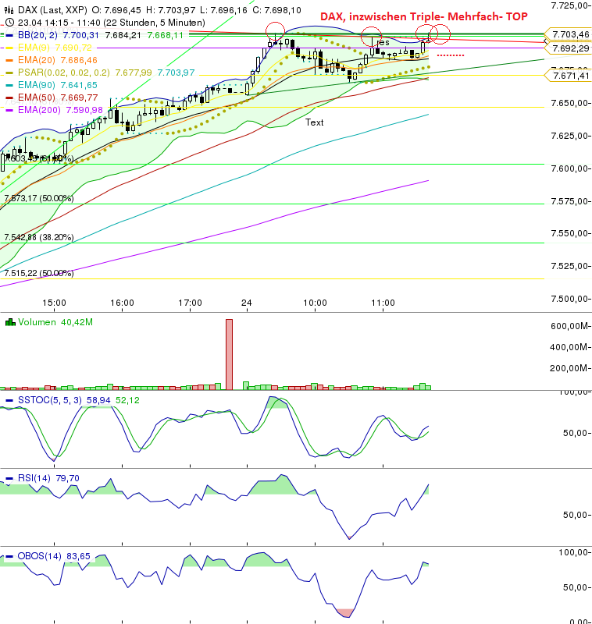Click the blue BB color marker
592x624 pixels.
[x=9, y=35]
